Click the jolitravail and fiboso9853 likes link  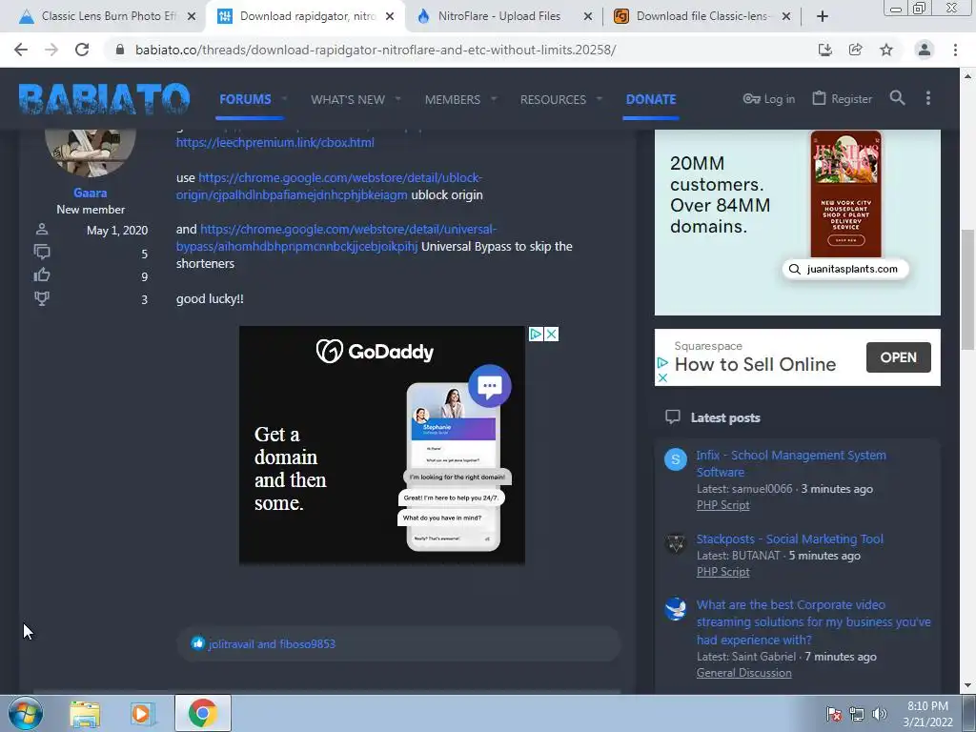pos(272,643)
